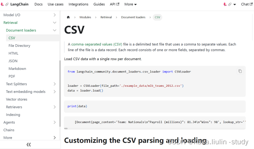
Task: Open Vector stores in sidebar
Action: (17, 99)
